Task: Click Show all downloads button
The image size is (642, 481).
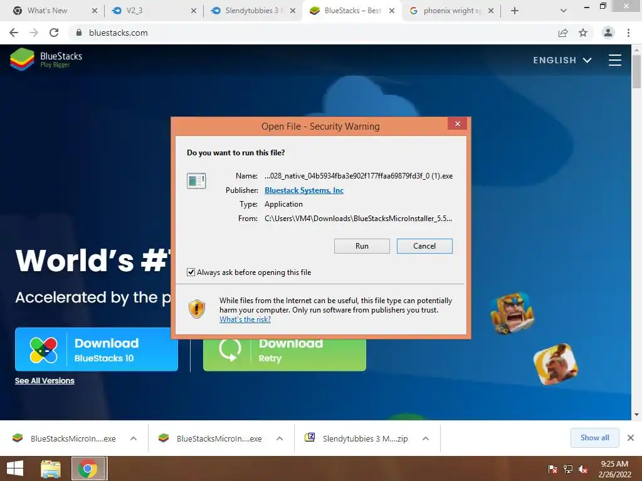Action: pos(594,438)
